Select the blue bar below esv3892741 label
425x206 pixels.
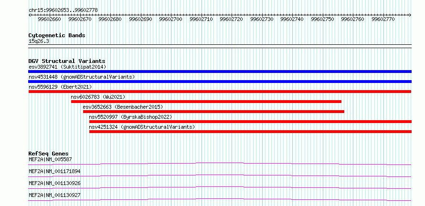[220, 72]
